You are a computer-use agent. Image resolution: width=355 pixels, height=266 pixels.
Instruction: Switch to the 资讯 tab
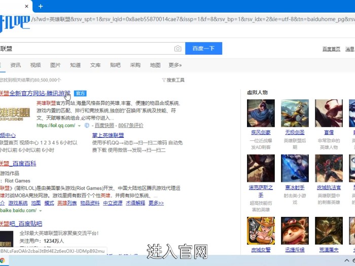(x=16, y=65)
